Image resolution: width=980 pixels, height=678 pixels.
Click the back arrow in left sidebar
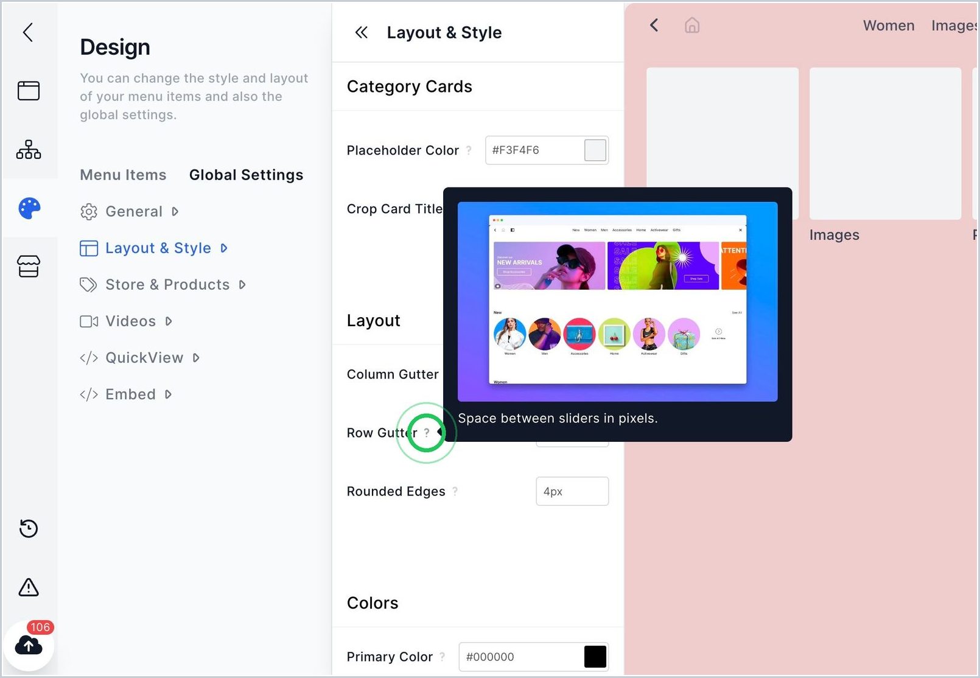28,32
